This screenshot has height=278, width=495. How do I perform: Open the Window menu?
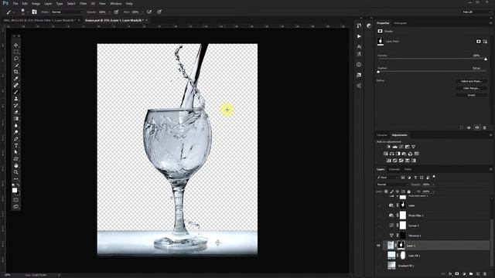(116, 3)
